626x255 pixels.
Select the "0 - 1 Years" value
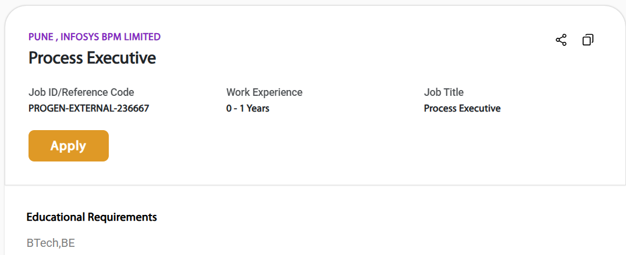(x=248, y=109)
